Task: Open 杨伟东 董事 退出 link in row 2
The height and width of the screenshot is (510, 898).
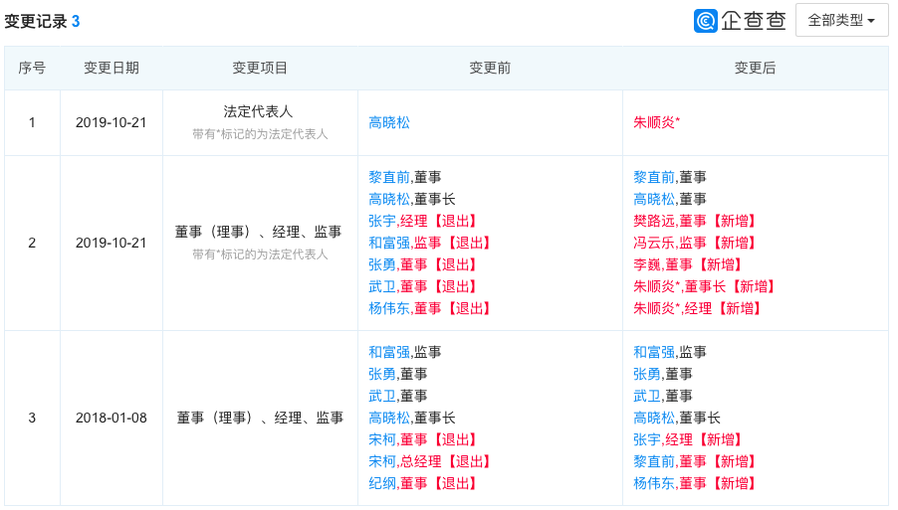Action: point(430,308)
